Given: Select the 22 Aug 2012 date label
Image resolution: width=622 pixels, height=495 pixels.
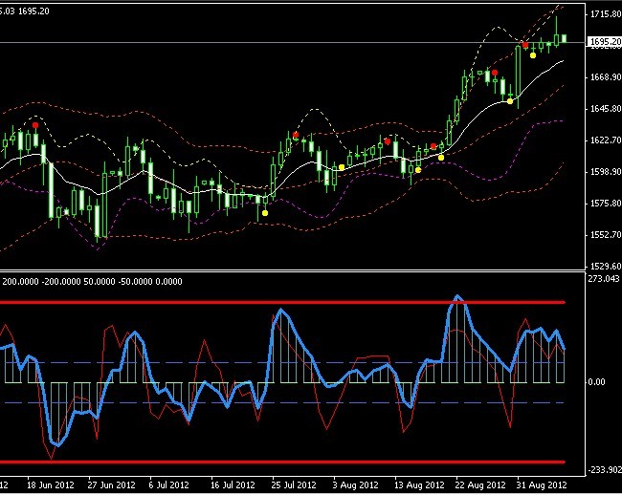Looking at the screenshot, I should (480, 485).
